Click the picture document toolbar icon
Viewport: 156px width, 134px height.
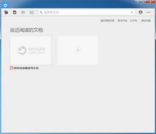click(15, 12)
